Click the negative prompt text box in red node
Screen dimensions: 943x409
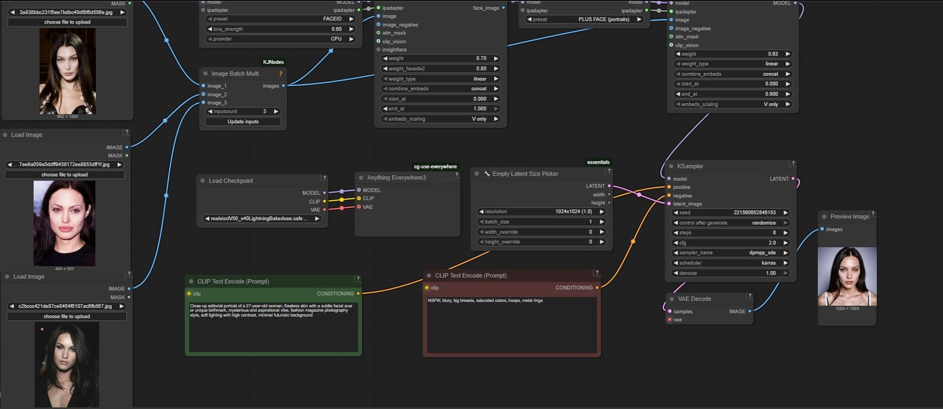pyautogui.click(x=512, y=324)
